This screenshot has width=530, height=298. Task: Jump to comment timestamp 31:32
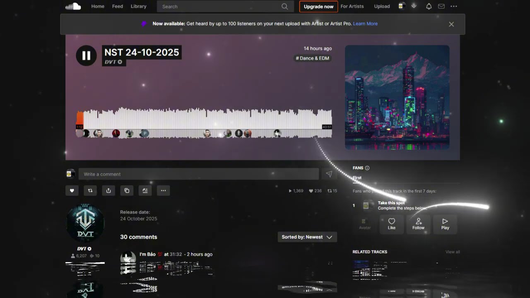(176, 254)
